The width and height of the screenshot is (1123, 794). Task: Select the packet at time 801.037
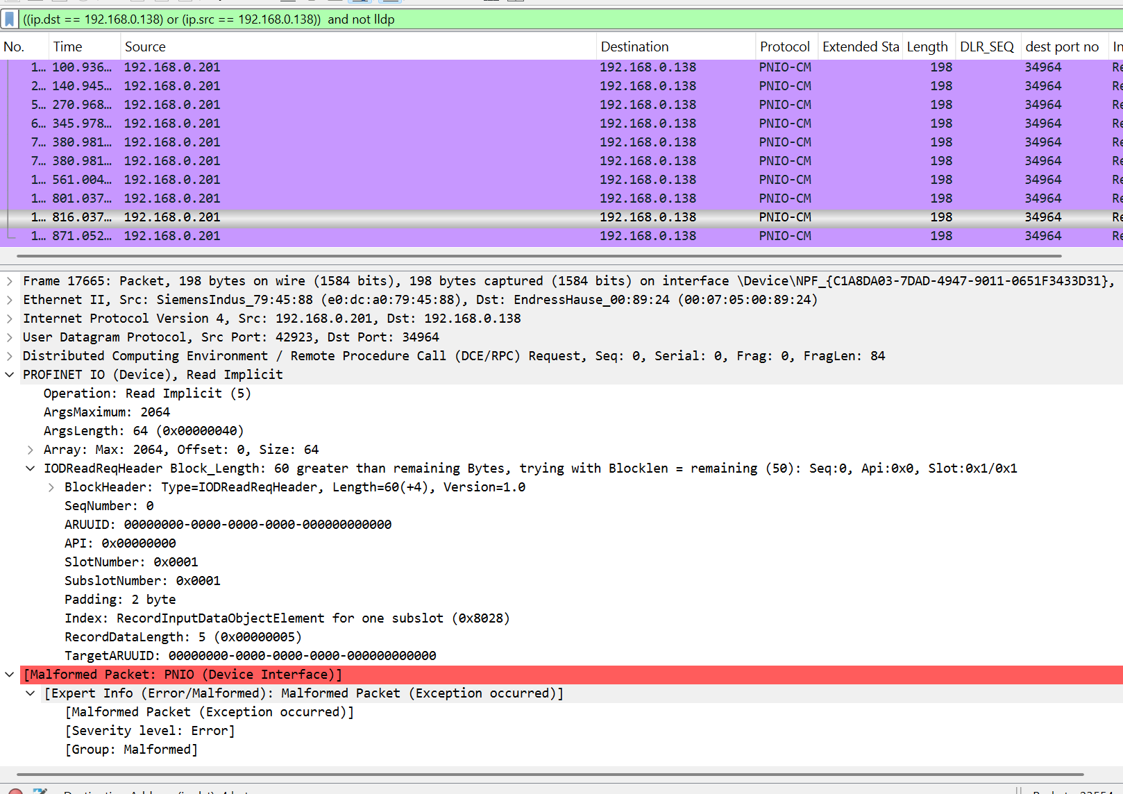click(x=561, y=198)
